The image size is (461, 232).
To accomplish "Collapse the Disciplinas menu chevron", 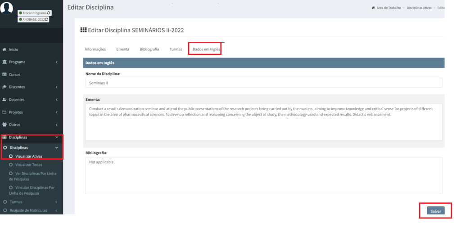I will pos(56,137).
